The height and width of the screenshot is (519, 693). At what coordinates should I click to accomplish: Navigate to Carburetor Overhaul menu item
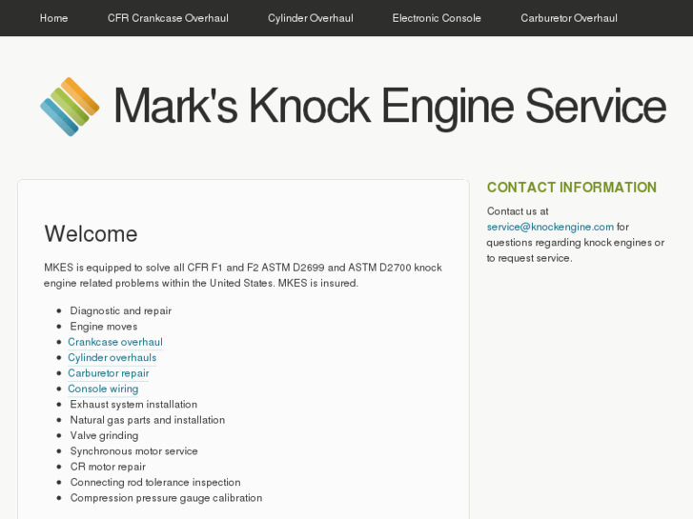point(569,18)
